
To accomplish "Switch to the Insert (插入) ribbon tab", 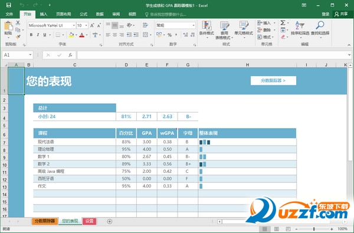I will [43, 14].
